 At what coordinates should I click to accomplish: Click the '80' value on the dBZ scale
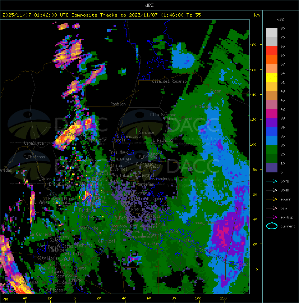tap(282, 28)
